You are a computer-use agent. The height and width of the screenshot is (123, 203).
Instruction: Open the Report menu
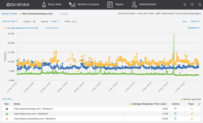pyautogui.click(x=115, y=4)
